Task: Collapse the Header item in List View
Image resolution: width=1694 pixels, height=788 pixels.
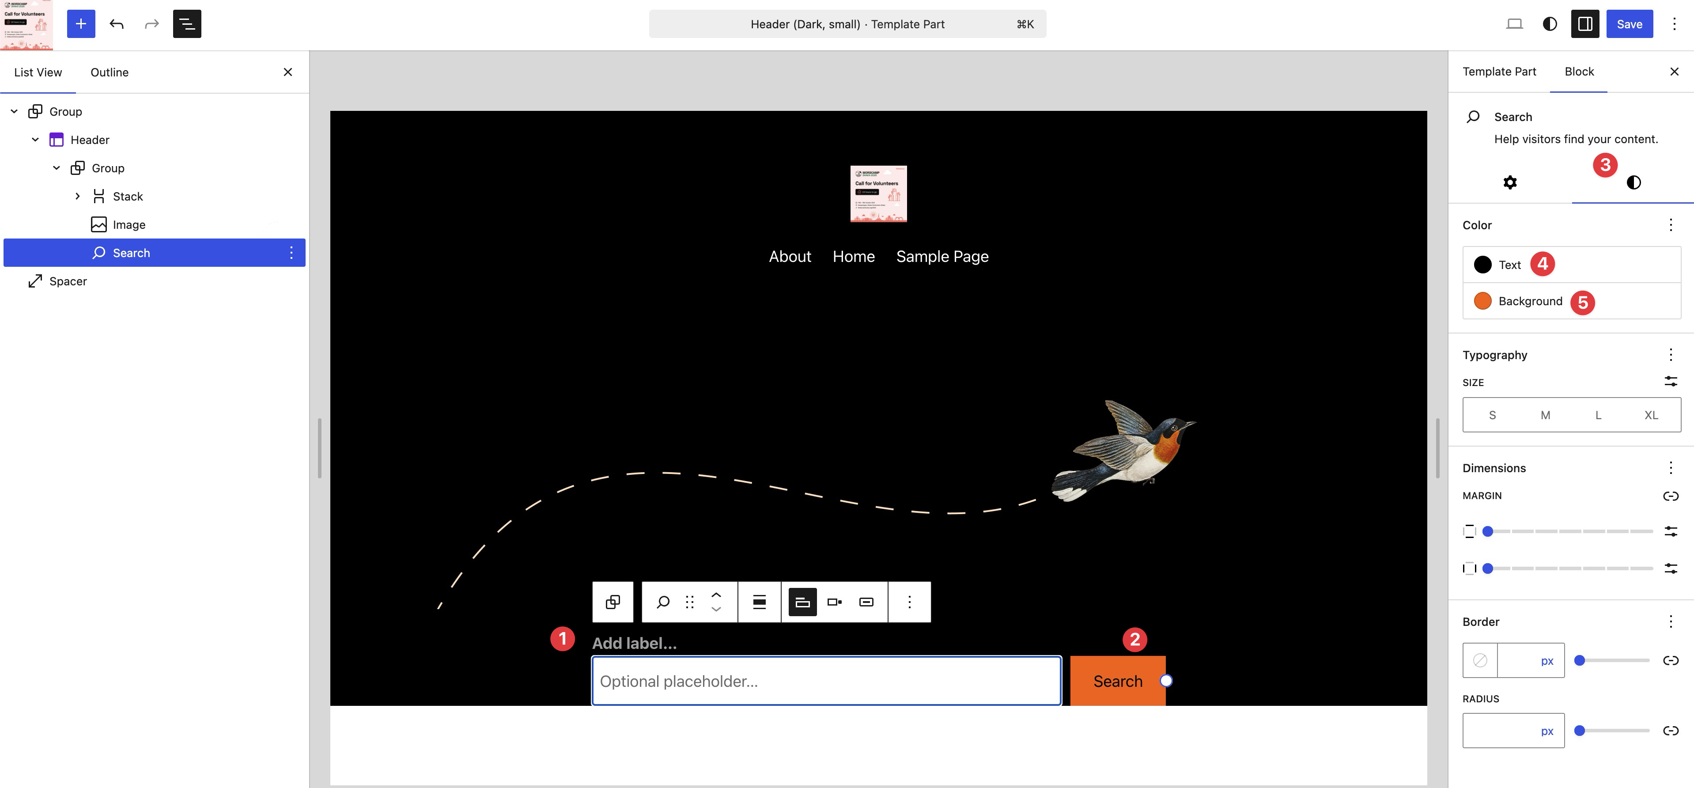Action: 35,140
